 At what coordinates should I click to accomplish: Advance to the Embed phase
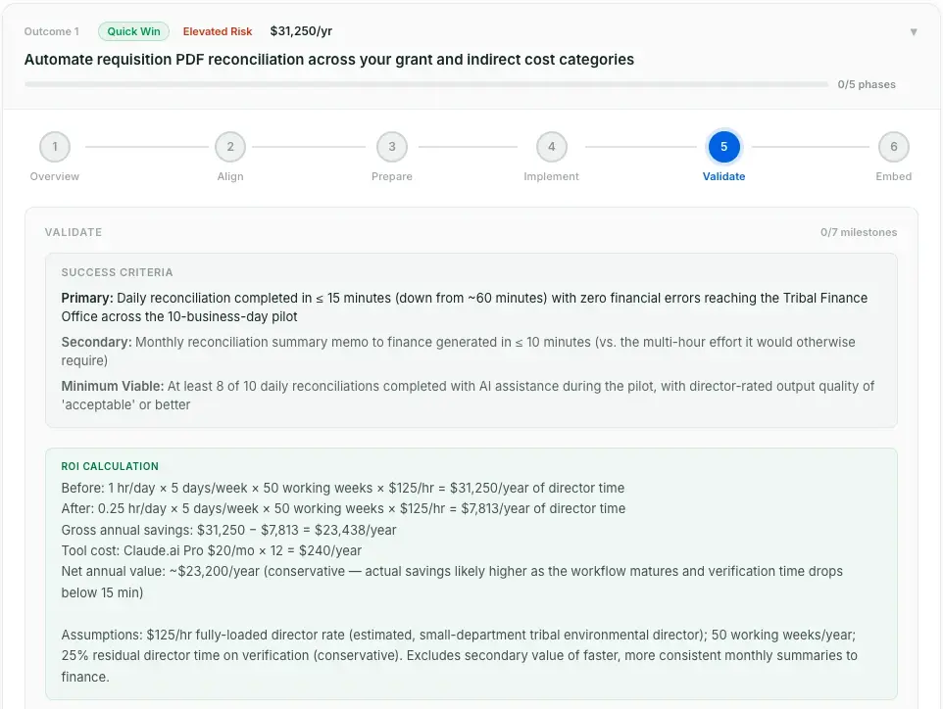click(x=893, y=147)
